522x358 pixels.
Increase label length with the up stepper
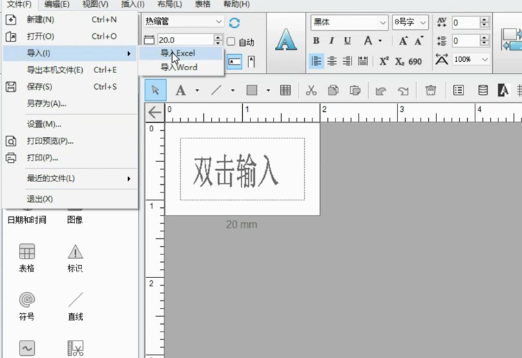tap(218, 37)
